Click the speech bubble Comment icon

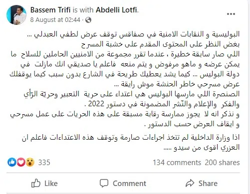[104, 183]
